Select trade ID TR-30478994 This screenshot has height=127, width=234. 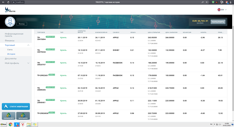pyautogui.click(x=41, y=38)
